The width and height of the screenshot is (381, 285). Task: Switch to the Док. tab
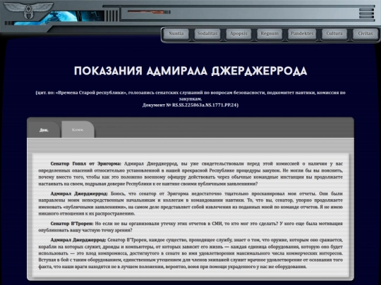coord(44,130)
